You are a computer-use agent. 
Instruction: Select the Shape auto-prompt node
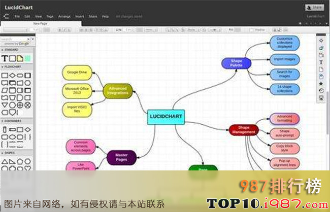(284, 133)
